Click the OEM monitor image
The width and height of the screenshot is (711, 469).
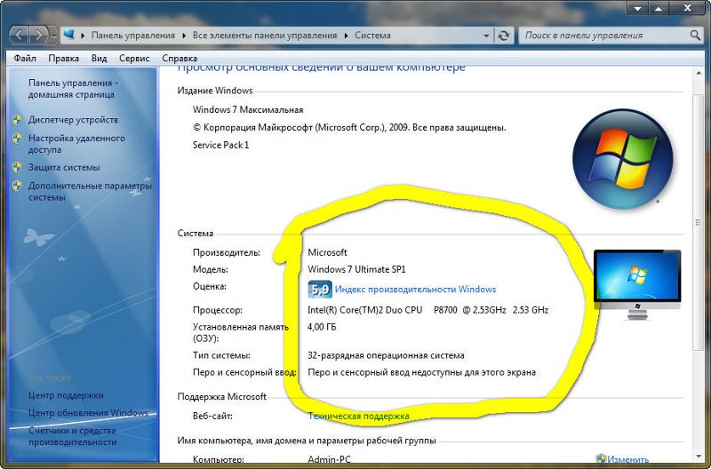637,285
